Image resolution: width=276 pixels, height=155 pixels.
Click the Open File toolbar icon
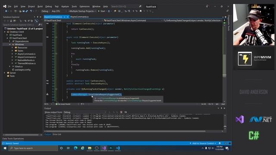(x=20, y=11)
